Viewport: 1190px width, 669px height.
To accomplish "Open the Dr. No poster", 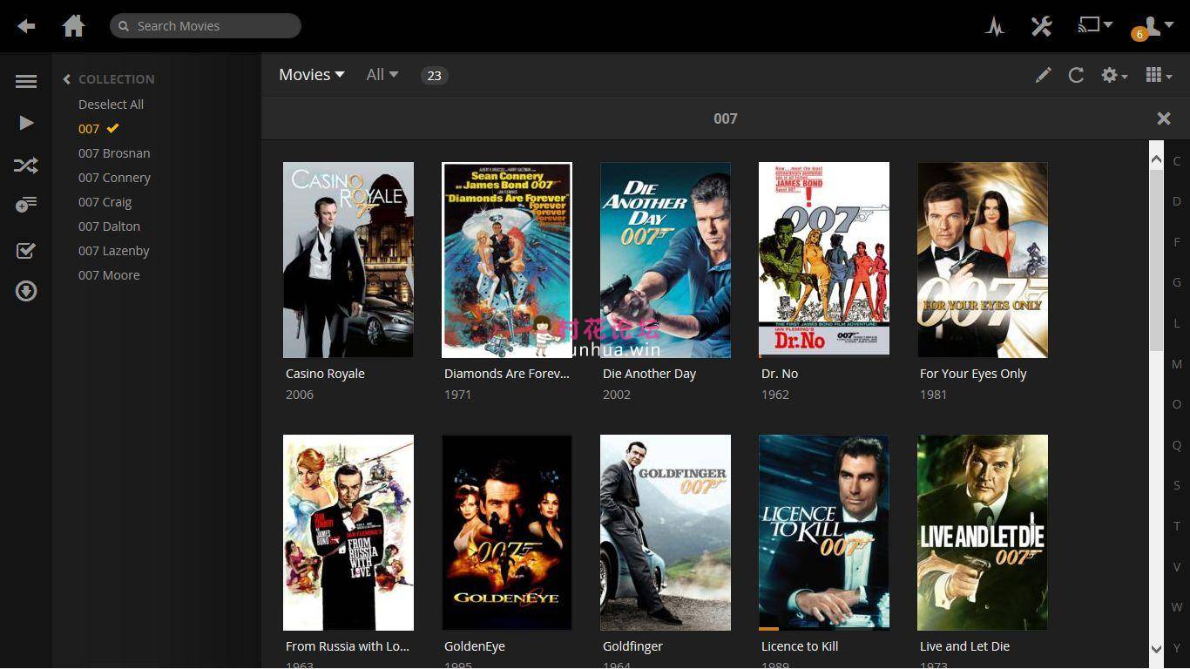I will tap(824, 260).
